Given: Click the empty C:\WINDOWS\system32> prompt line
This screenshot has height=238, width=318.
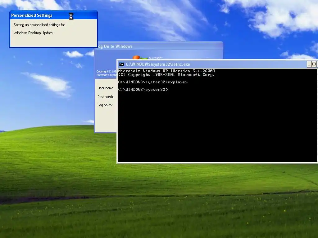Looking at the screenshot, I should pos(143,90).
